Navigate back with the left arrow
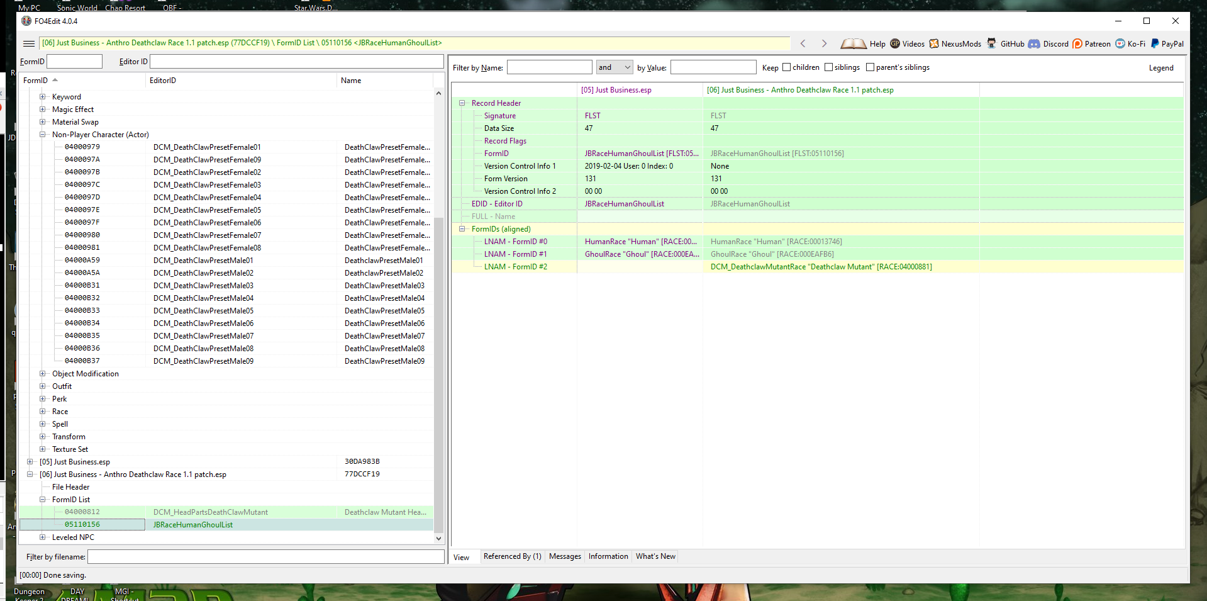Viewport: 1207px width, 601px height. click(x=803, y=43)
